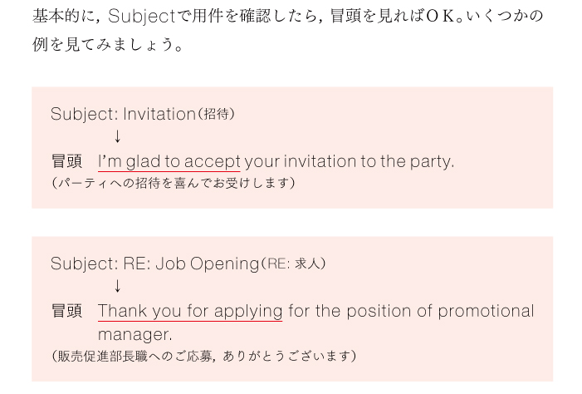Click the underlined "Thank you for applying" text
582x394 pixels.
190,311
